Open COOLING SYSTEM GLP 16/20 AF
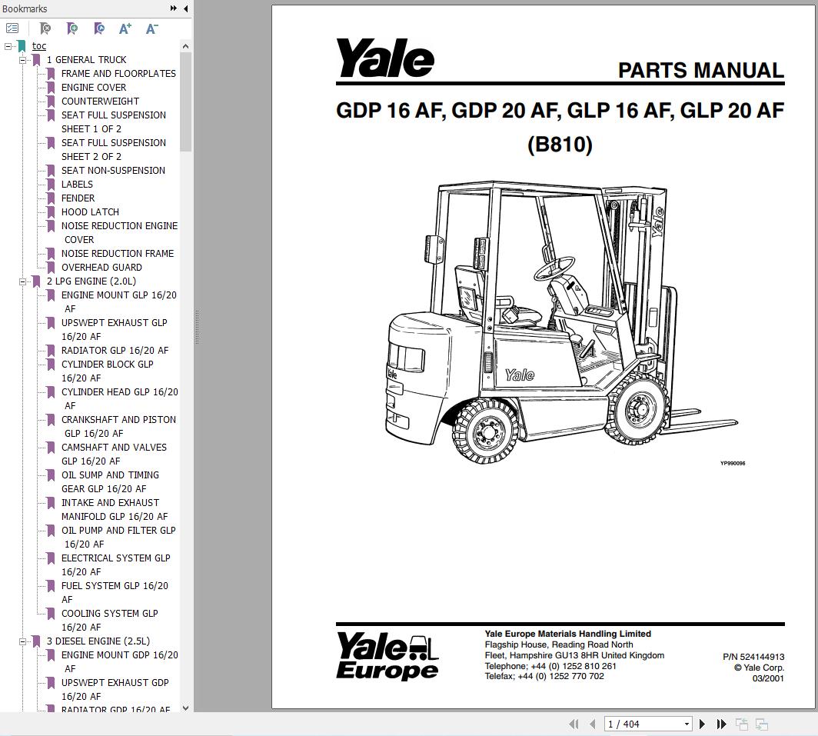This screenshot has height=736, width=818. (109, 620)
